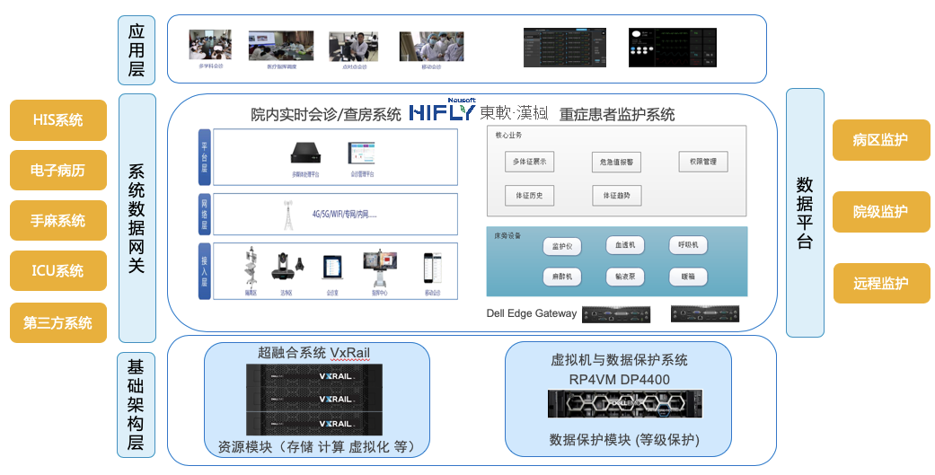Select the 洁净区 PTZ camera icon
Screen dimensions: 935x475
tap(282, 267)
